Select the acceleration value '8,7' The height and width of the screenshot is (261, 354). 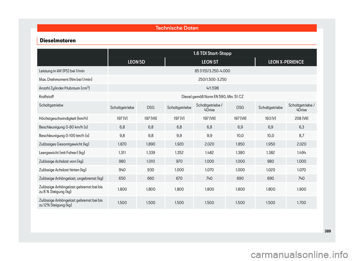click(x=301, y=136)
